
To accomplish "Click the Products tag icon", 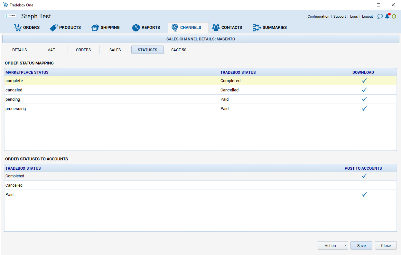I will [54, 28].
